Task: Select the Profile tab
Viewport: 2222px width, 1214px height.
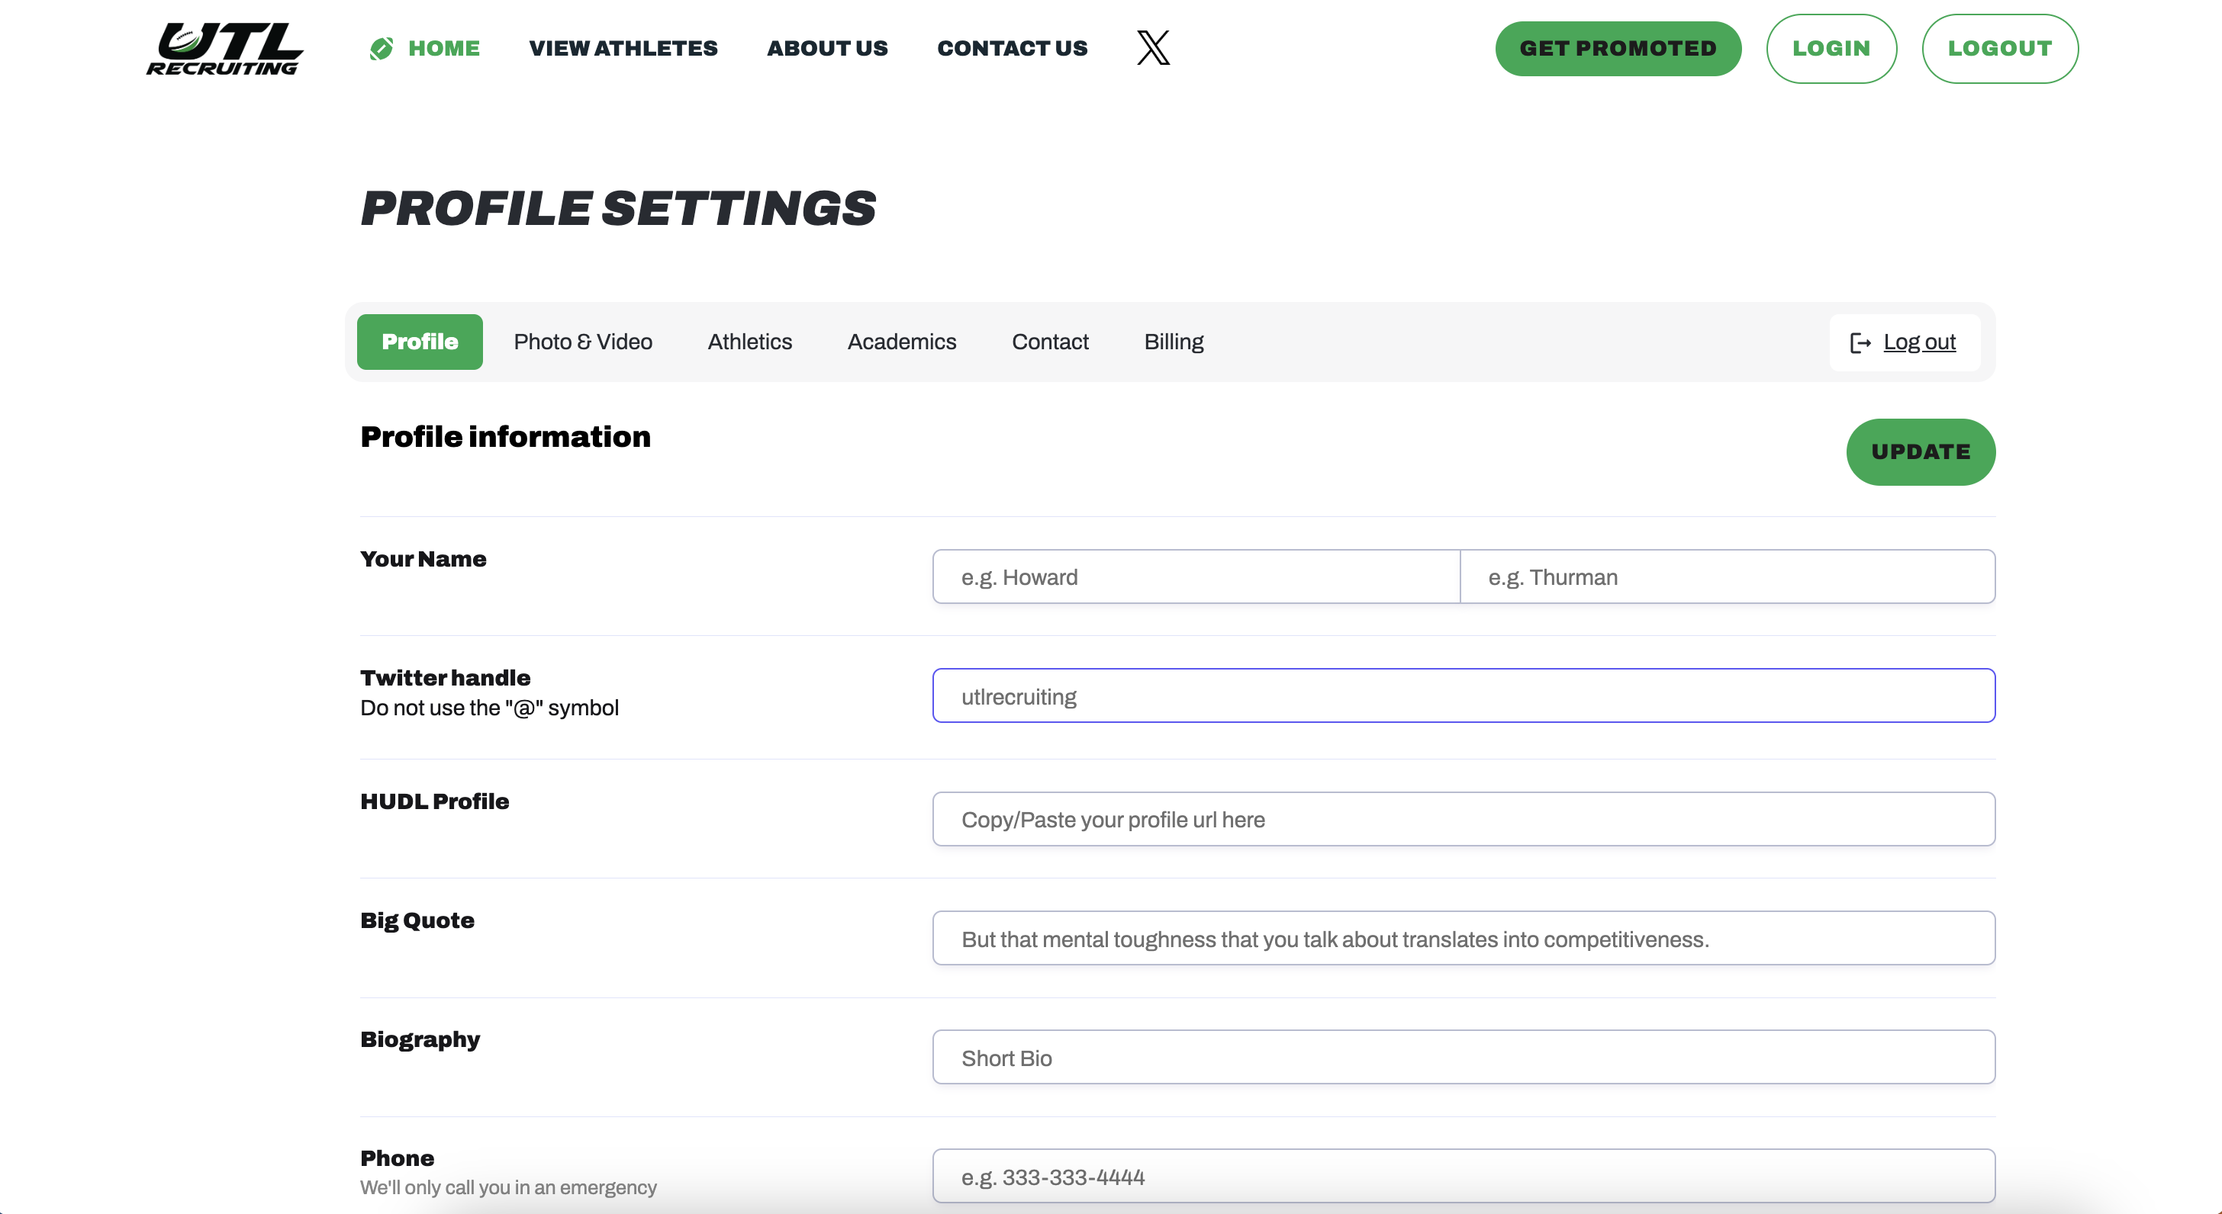Action: coord(420,342)
